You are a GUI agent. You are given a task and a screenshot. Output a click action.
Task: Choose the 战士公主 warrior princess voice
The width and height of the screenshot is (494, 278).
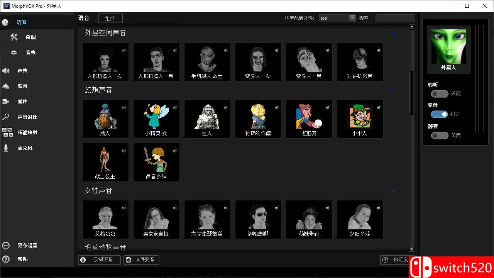[105, 162]
